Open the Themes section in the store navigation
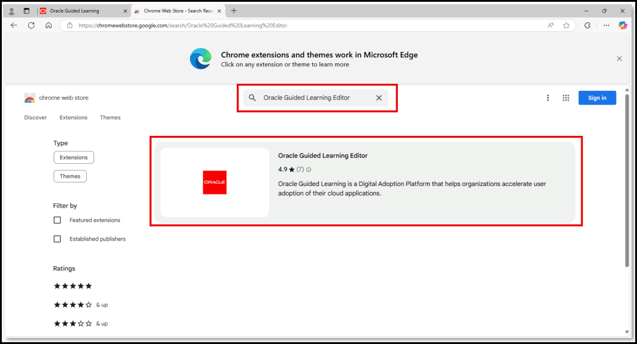Viewport: 637px width, 344px height. [110, 117]
